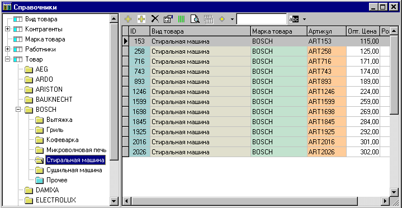Click article cell ART2026
This screenshot has height=208, width=402.
tap(327, 152)
